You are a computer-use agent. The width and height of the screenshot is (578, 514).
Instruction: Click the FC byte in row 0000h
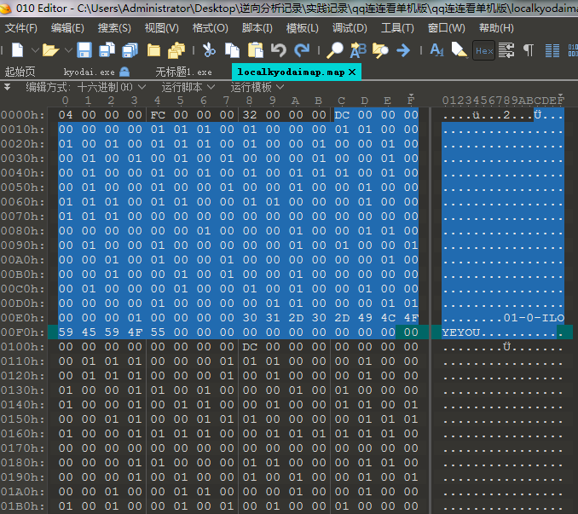[158, 115]
